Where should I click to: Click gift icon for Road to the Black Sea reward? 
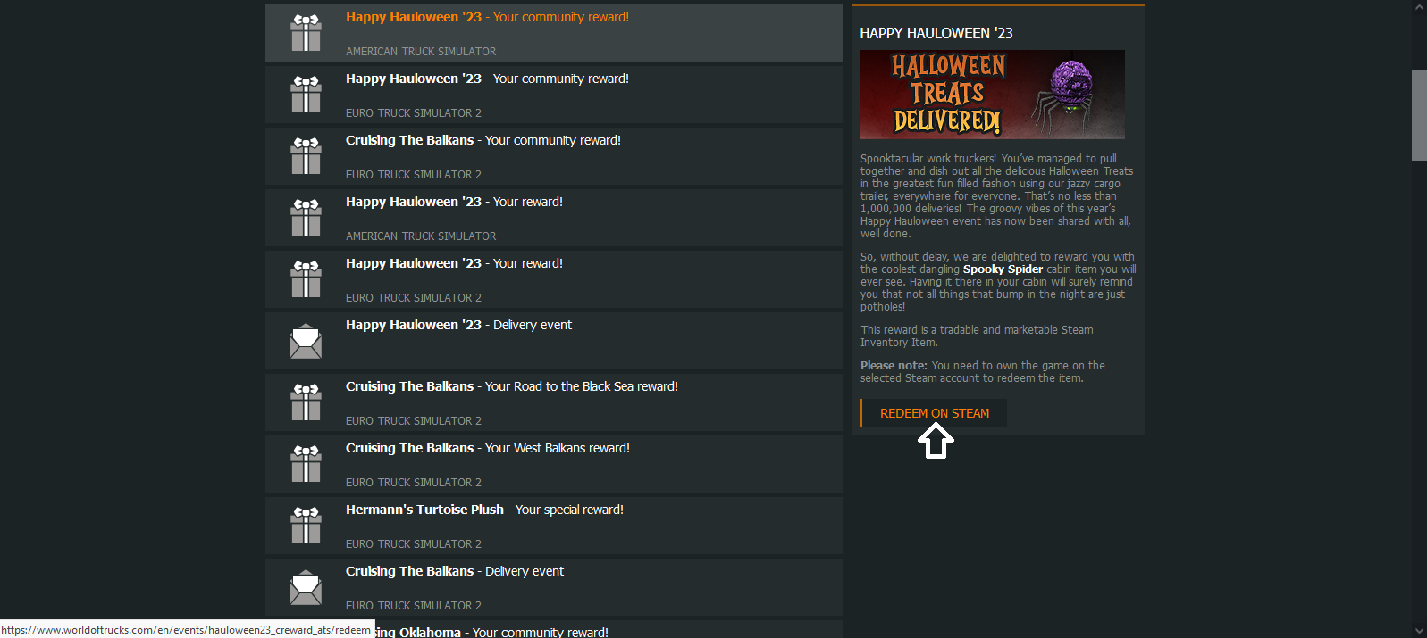pyautogui.click(x=306, y=402)
